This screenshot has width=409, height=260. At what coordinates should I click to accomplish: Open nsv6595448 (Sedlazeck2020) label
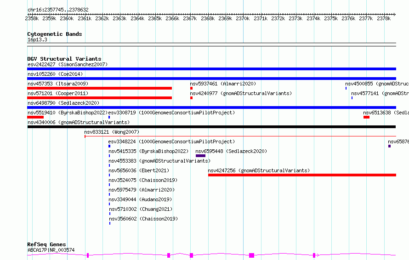231,151
